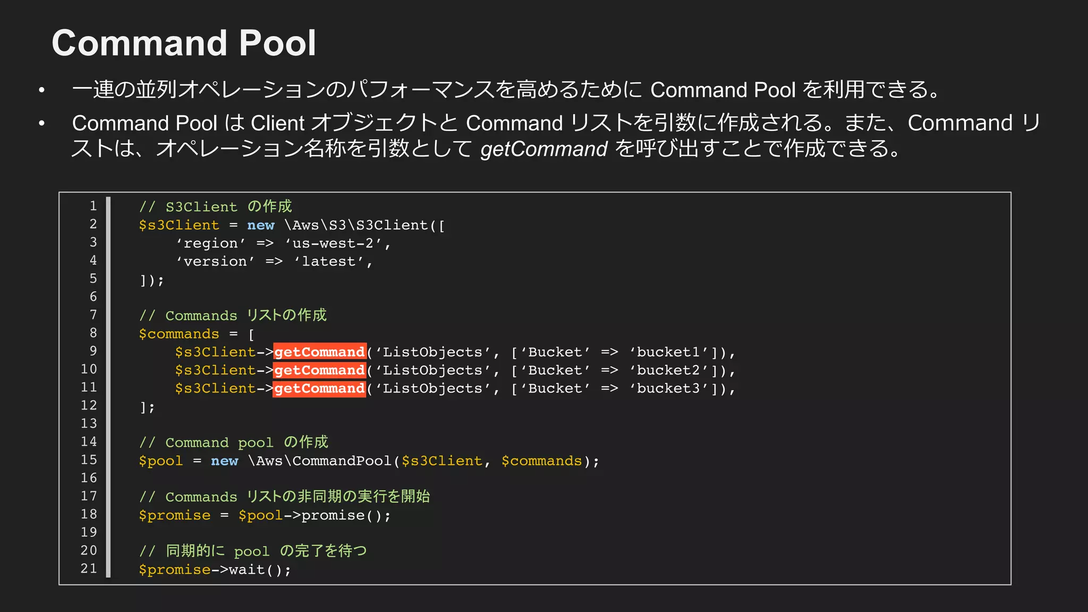
Task: Click the comment '// 同期的に pool の完了を待つ'
Action: [253, 551]
